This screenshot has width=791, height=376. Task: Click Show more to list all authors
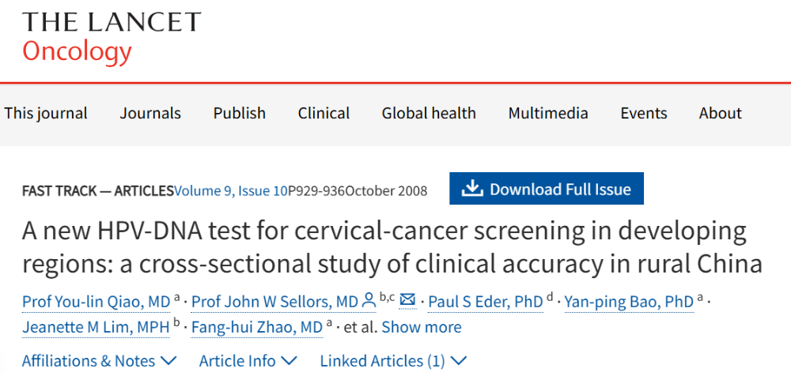point(422,327)
